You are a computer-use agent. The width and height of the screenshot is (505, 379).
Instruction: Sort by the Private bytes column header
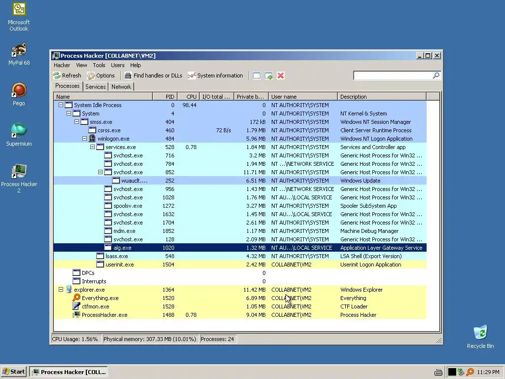(251, 96)
